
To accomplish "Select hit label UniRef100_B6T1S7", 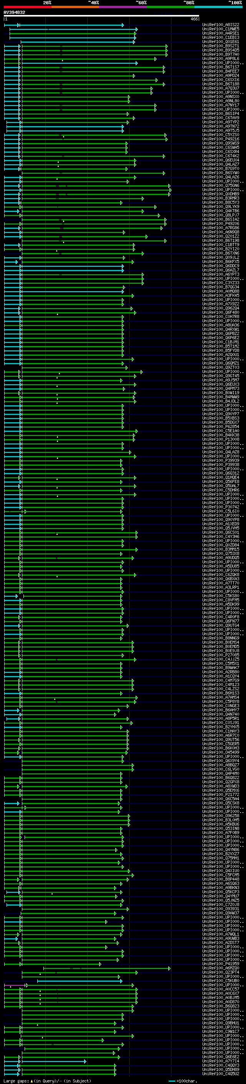I will (x=221, y=67).
